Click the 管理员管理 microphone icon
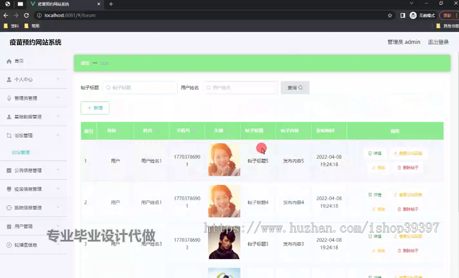459x278 pixels. [9, 98]
